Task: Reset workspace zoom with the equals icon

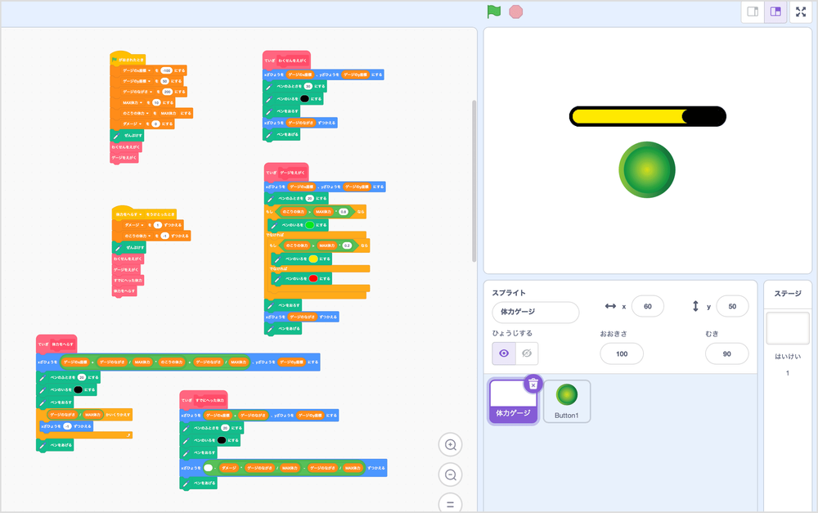Action: coord(449,502)
